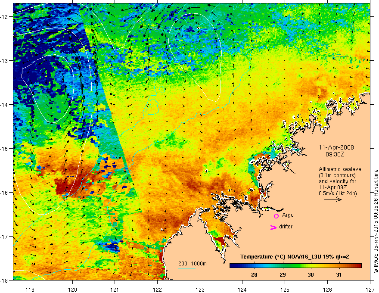
Task: Click the magenta drifter arrowhead legend symbol
Action: click(x=273, y=227)
